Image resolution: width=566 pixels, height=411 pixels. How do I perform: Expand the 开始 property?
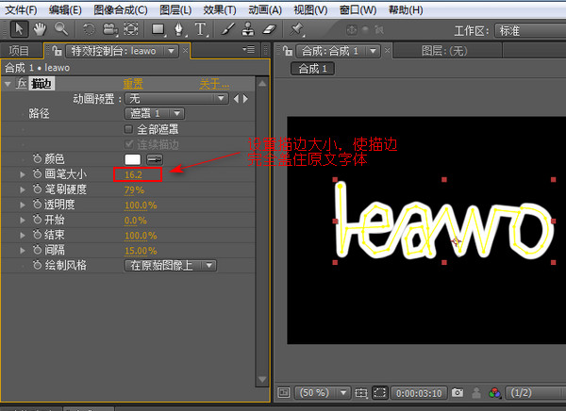23,221
